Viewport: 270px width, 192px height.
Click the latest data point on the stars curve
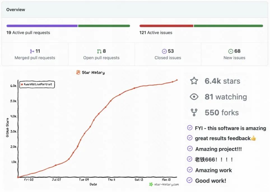tap(177, 79)
